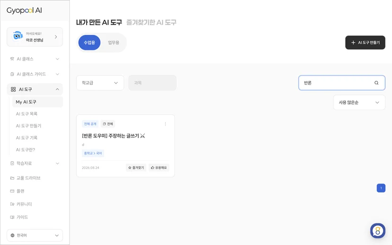Open the 커뮤니티 link
The height and width of the screenshot is (245, 392).
pos(24,204)
